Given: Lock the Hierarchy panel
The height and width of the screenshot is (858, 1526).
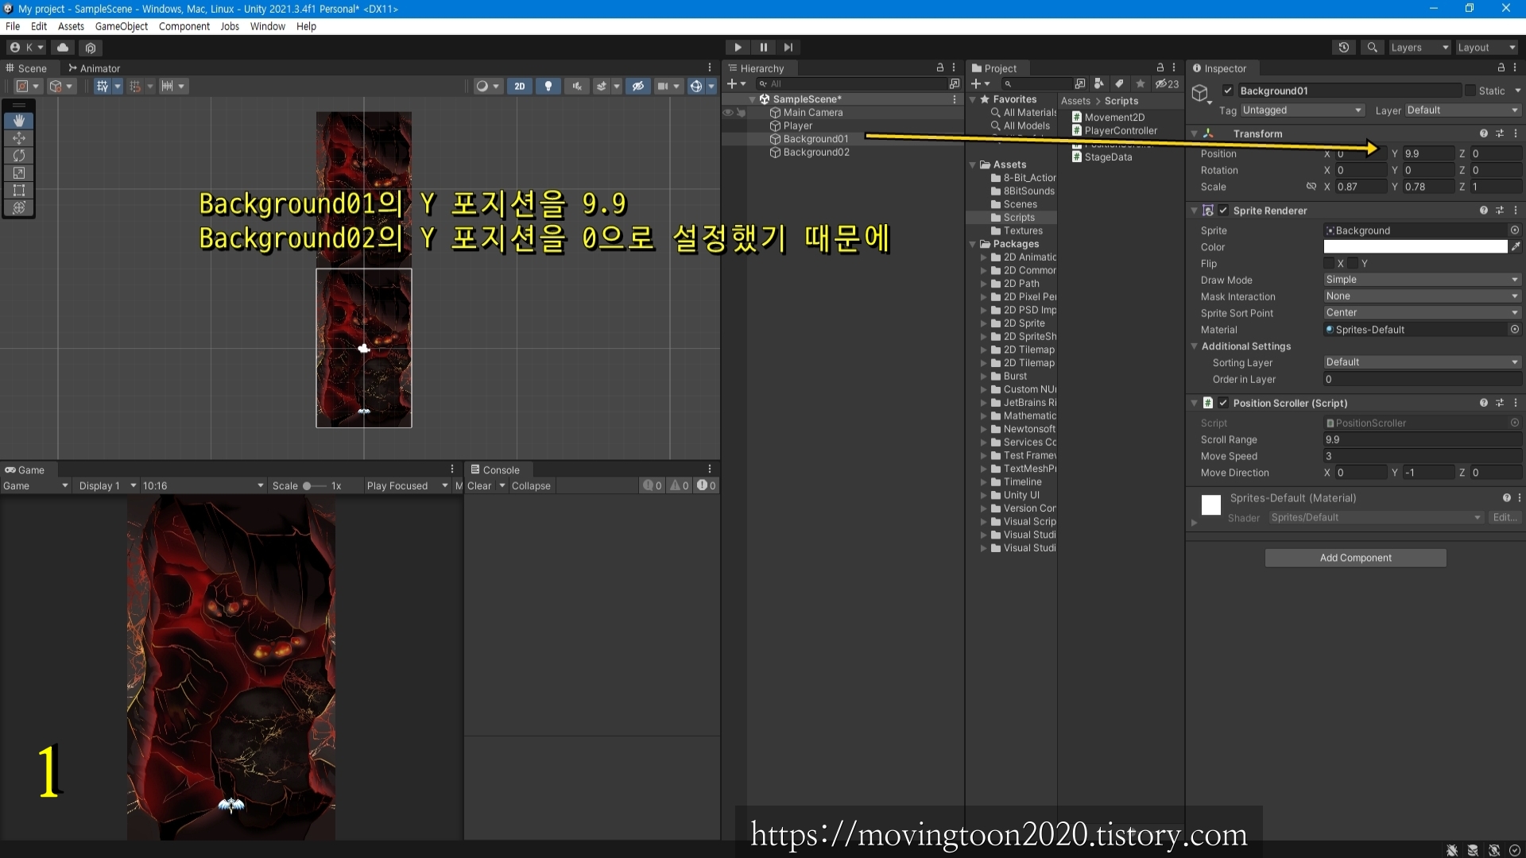Looking at the screenshot, I should coord(939,68).
